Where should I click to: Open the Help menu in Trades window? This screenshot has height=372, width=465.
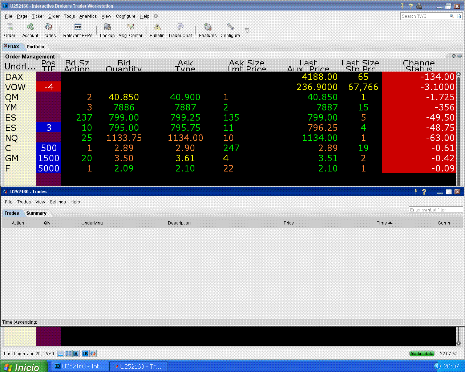75,202
